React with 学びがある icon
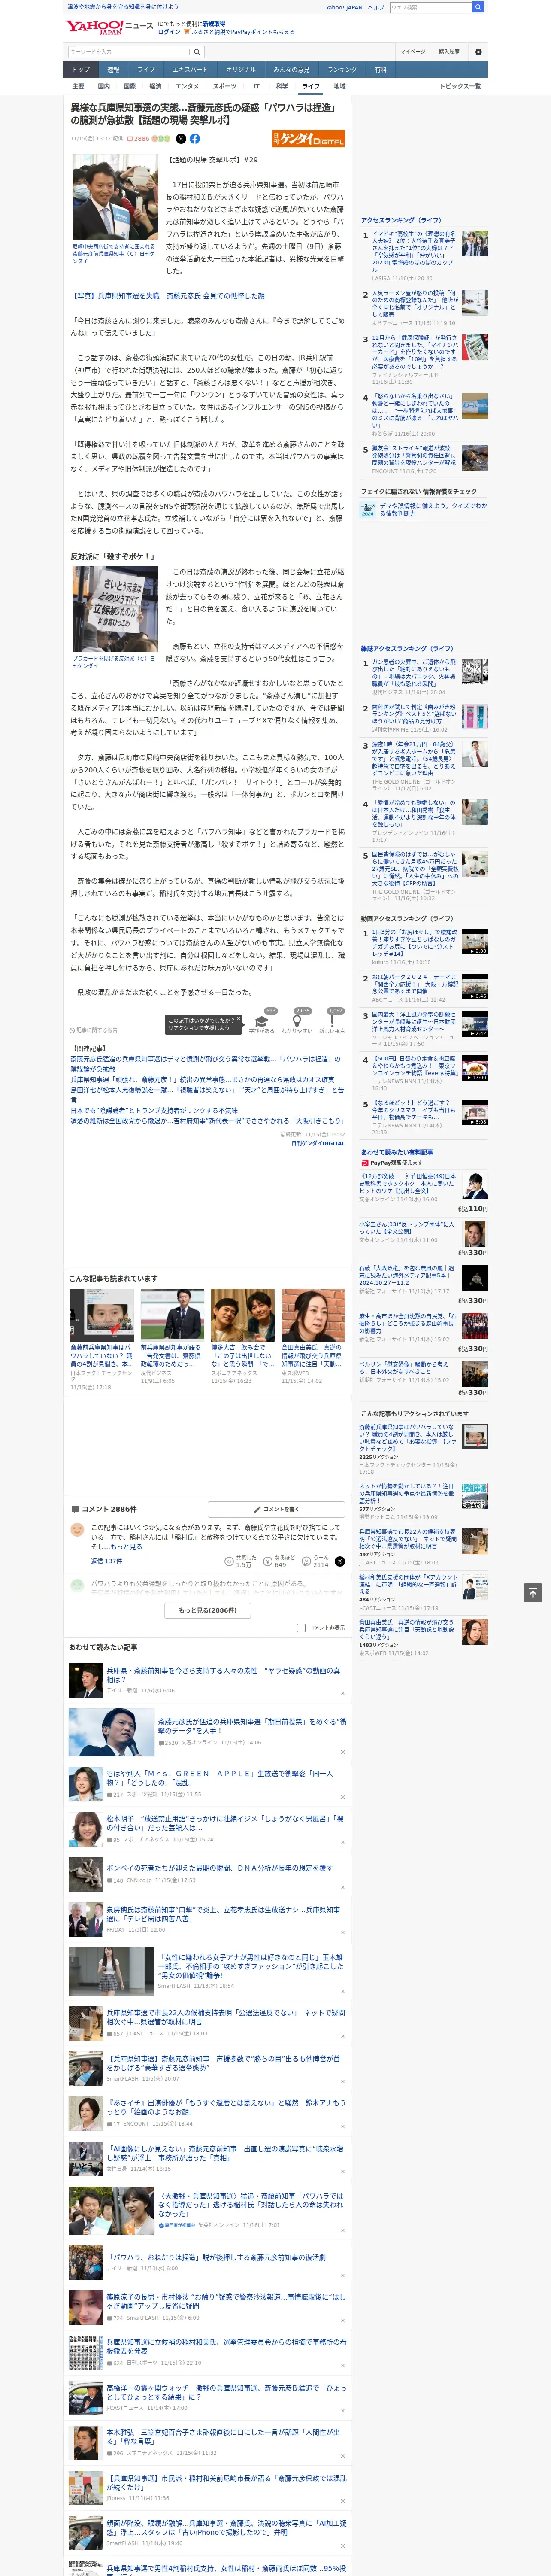This screenshot has height=2576, width=551. click(262, 1021)
